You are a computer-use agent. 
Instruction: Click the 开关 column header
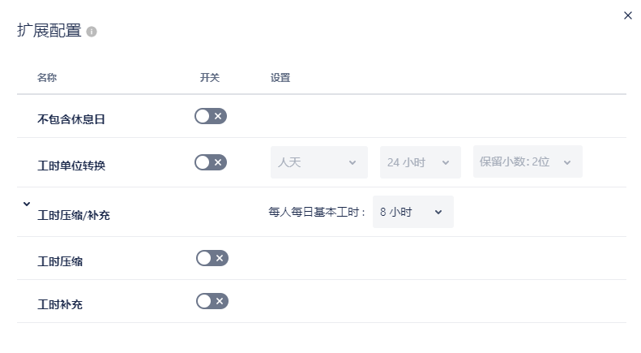click(x=210, y=78)
